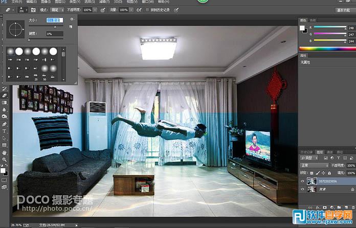Add layer mask icon
This screenshot has height=228, width=356.
coord(325,208)
